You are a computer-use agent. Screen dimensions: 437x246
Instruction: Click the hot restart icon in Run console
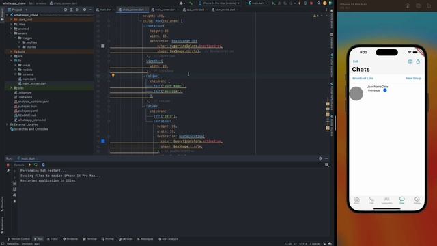click(36, 165)
